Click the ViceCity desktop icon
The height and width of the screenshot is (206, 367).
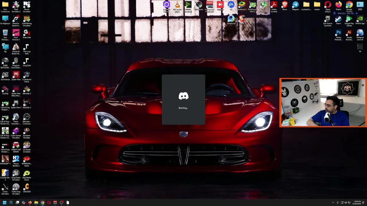tap(5, 90)
